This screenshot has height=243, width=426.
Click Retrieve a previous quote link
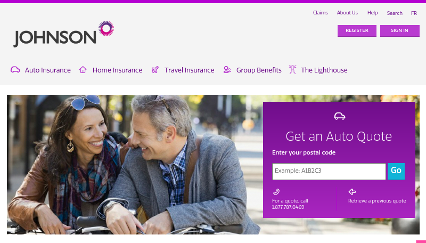point(377,201)
